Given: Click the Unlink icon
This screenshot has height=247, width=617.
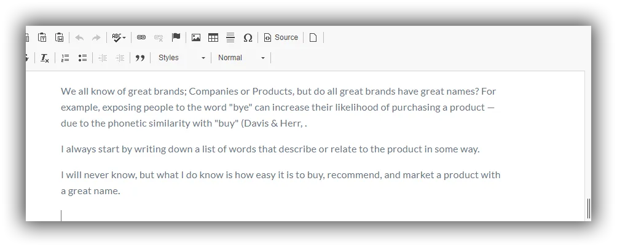Looking at the screenshot, I should click(159, 37).
